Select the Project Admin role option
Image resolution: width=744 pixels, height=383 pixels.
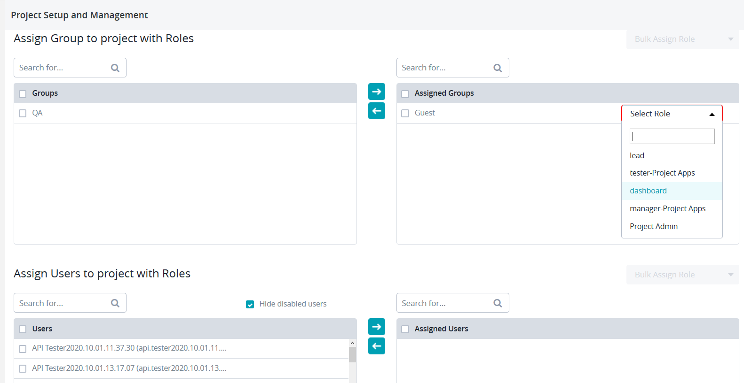click(x=653, y=226)
